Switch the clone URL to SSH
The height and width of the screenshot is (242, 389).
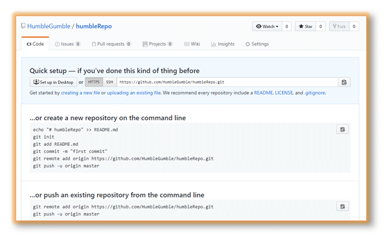[110, 82]
